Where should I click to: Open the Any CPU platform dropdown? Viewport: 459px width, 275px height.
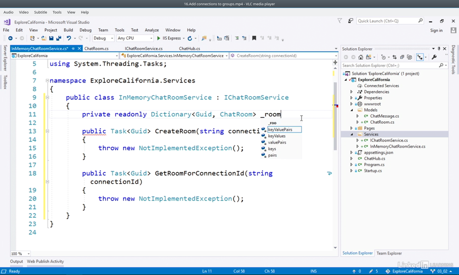pos(134,38)
